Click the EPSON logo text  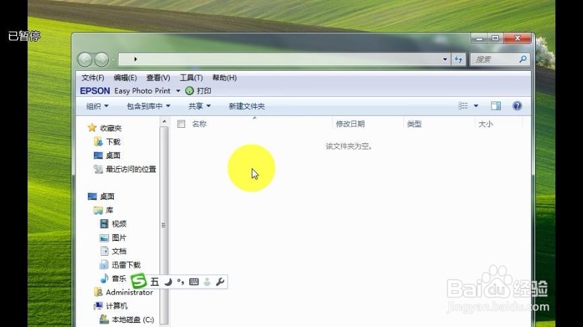[95, 91]
